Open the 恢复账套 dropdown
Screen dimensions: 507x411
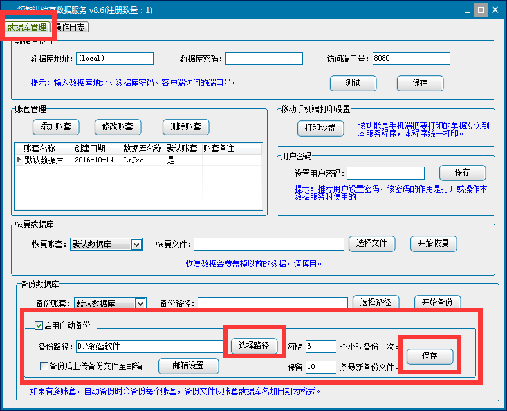pyautogui.click(x=136, y=244)
